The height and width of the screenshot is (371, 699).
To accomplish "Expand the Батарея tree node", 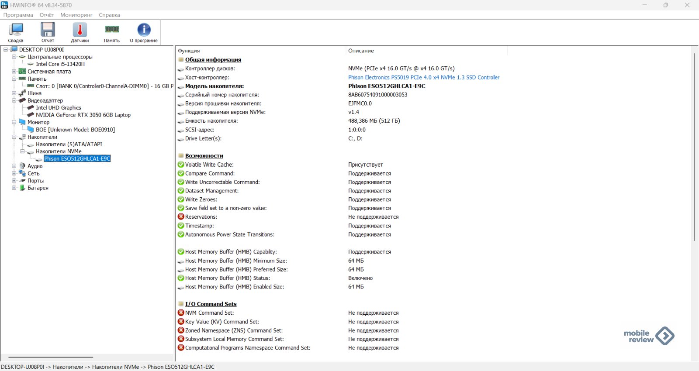I will click(x=14, y=188).
